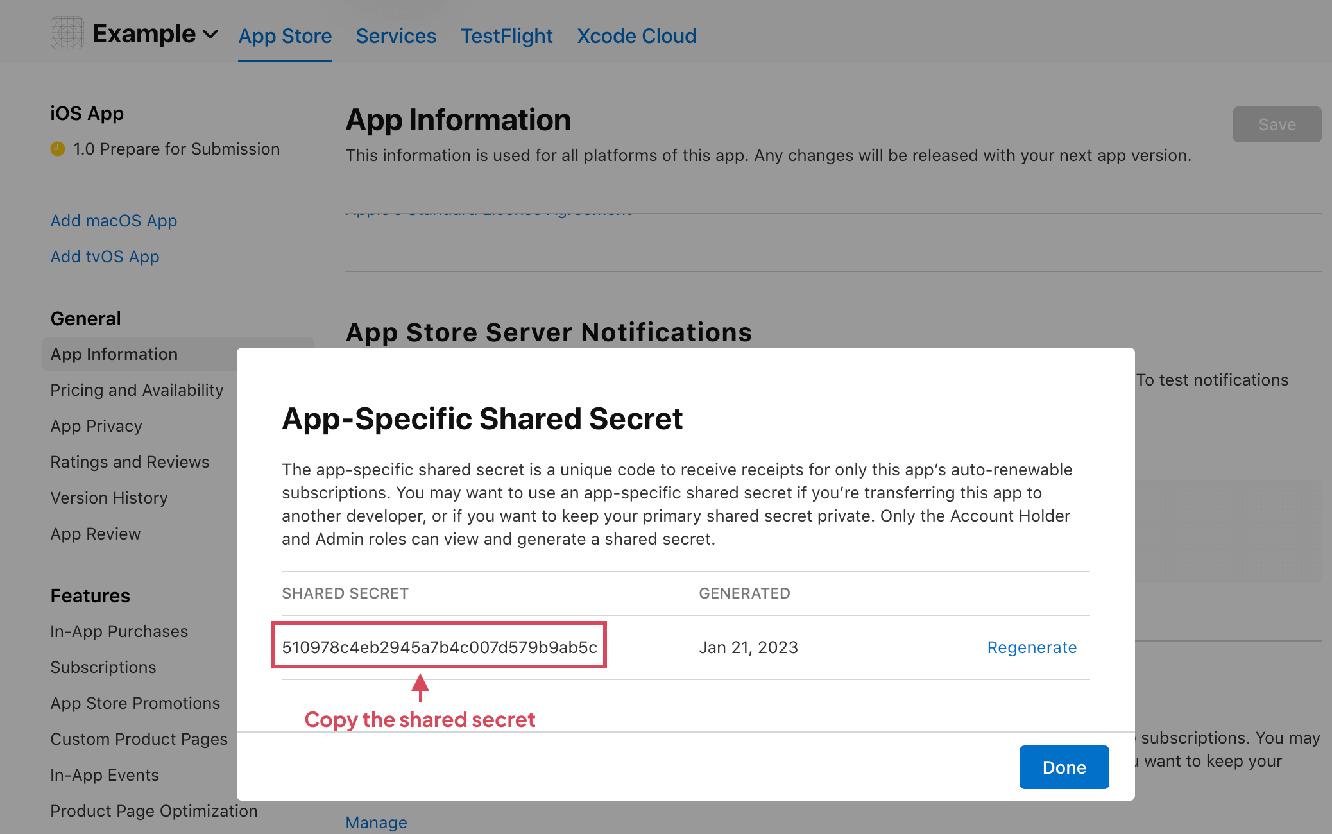Open Ratings and Reviews sidebar item

point(130,462)
